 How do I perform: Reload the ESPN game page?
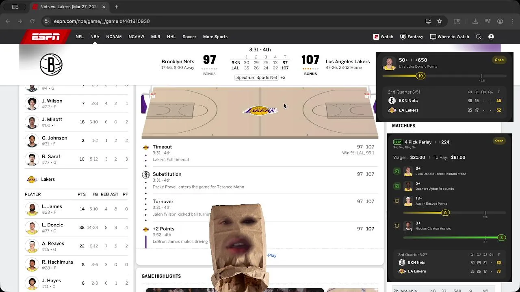pos(32,21)
